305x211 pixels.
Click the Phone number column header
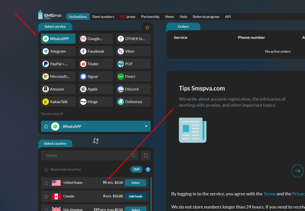pos(251,37)
